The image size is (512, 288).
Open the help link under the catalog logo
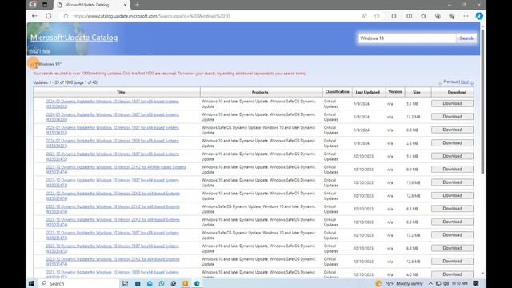[x=46, y=51]
